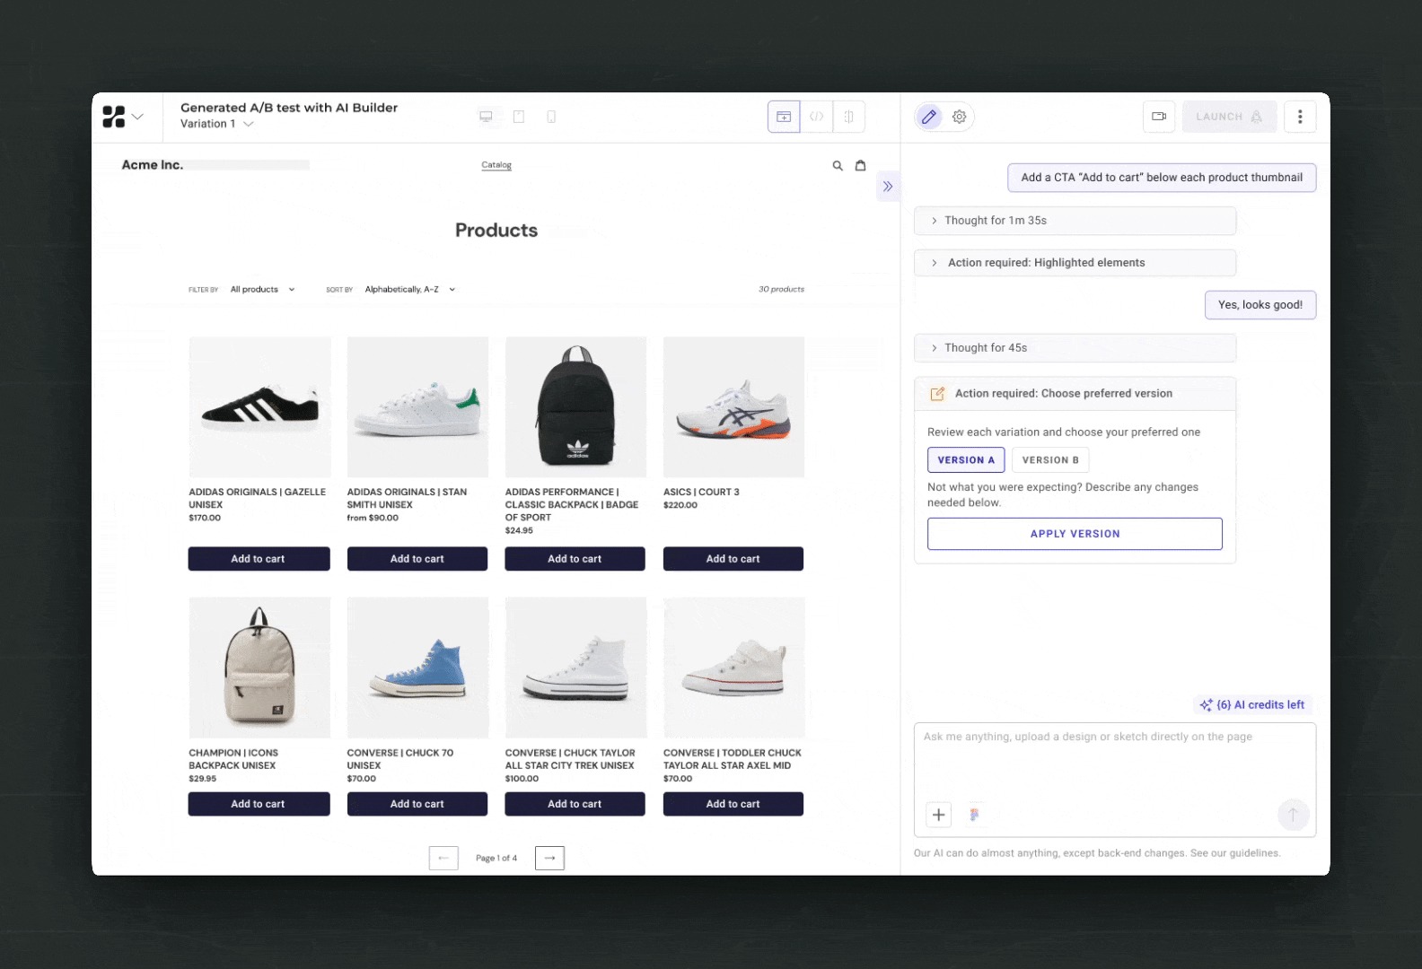The image size is (1422, 969).
Task: Click the Generated A/B test title
Action: tap(289, 108)
